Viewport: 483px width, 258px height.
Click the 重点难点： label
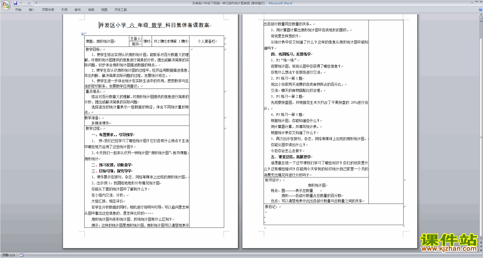tap(94, 91)
